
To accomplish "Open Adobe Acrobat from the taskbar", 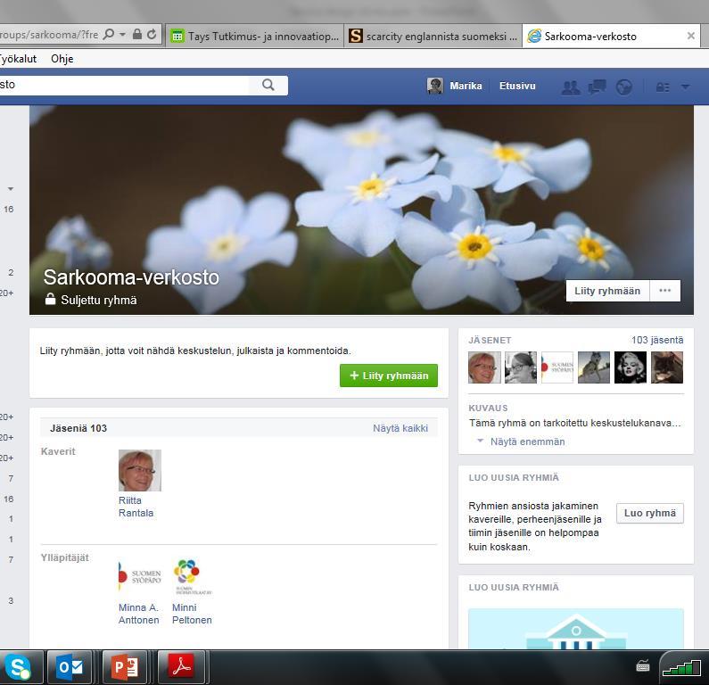I will coord(181,667).
